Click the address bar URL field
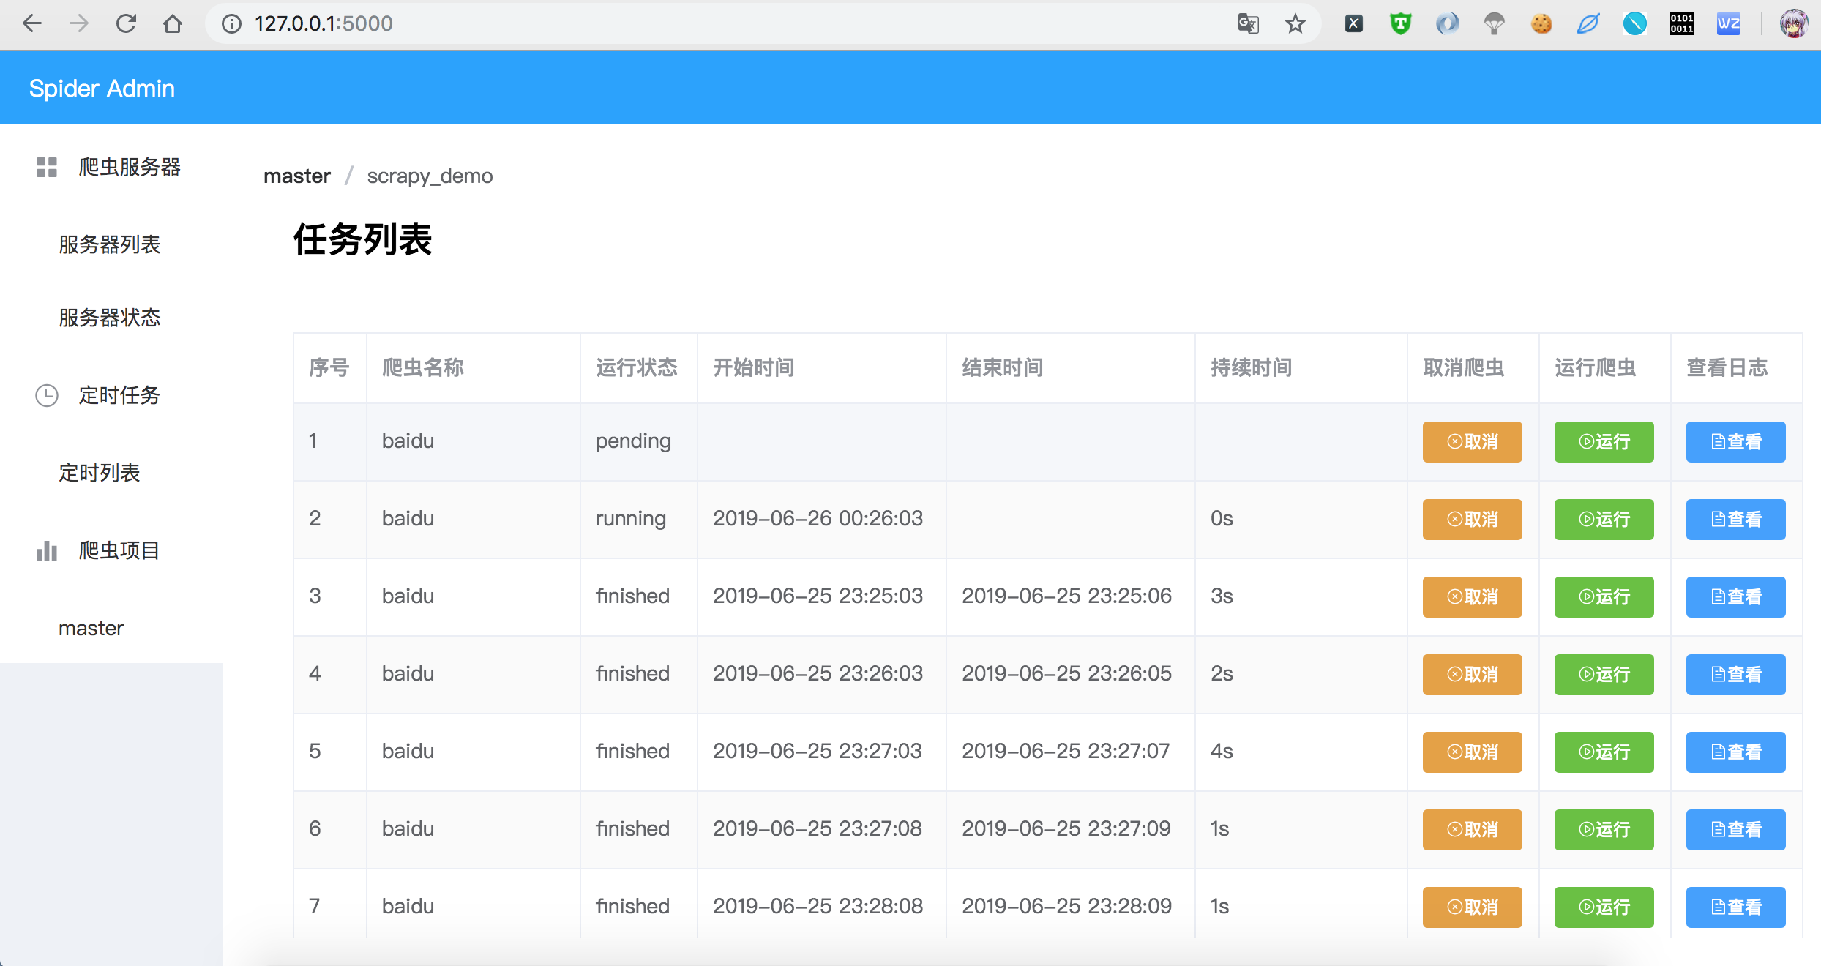The height and width of the screenshot is (966, 1821). [659, 23]
